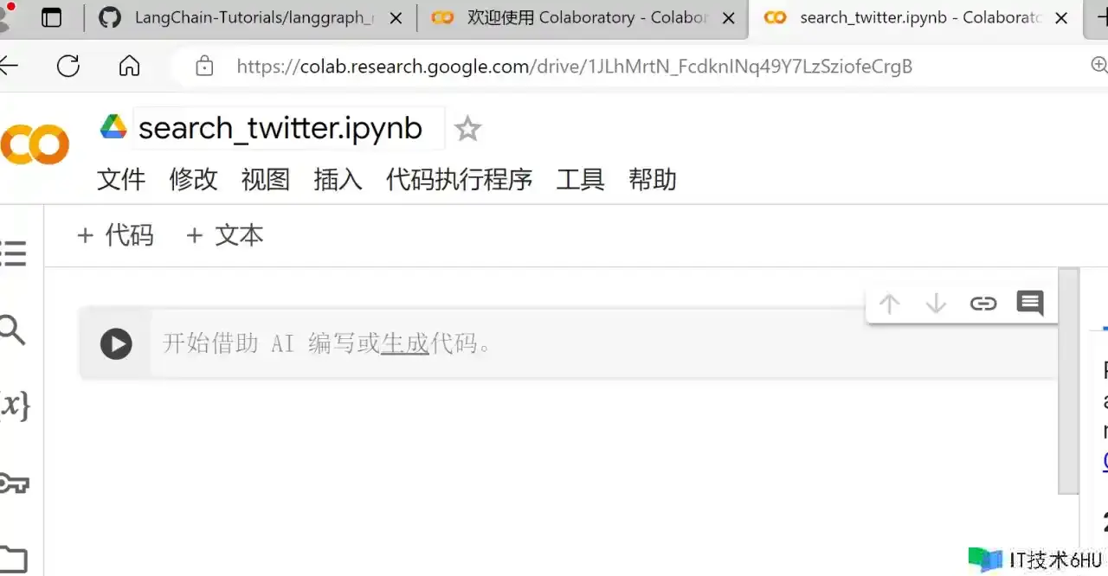The image size is (1108, 576).
Task: View site info lock icon
Action: coord(204,66)
